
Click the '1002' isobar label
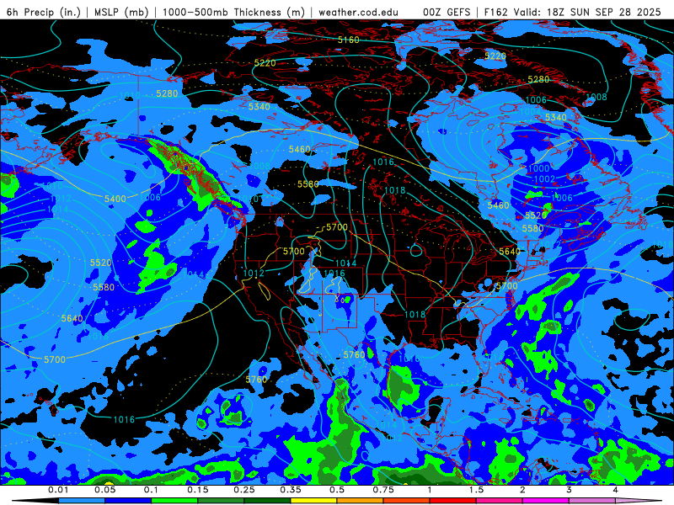pos(544,179)
